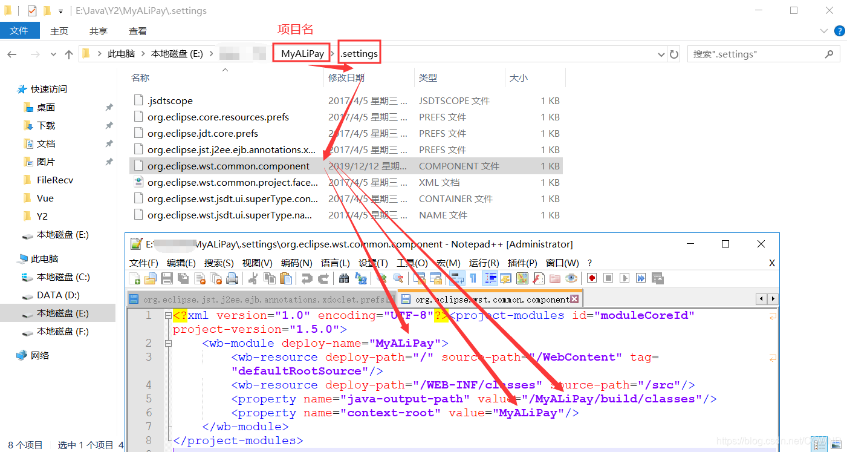847x452 pixels.
Task: Play back the recorded macro
Action: (625, 278)
